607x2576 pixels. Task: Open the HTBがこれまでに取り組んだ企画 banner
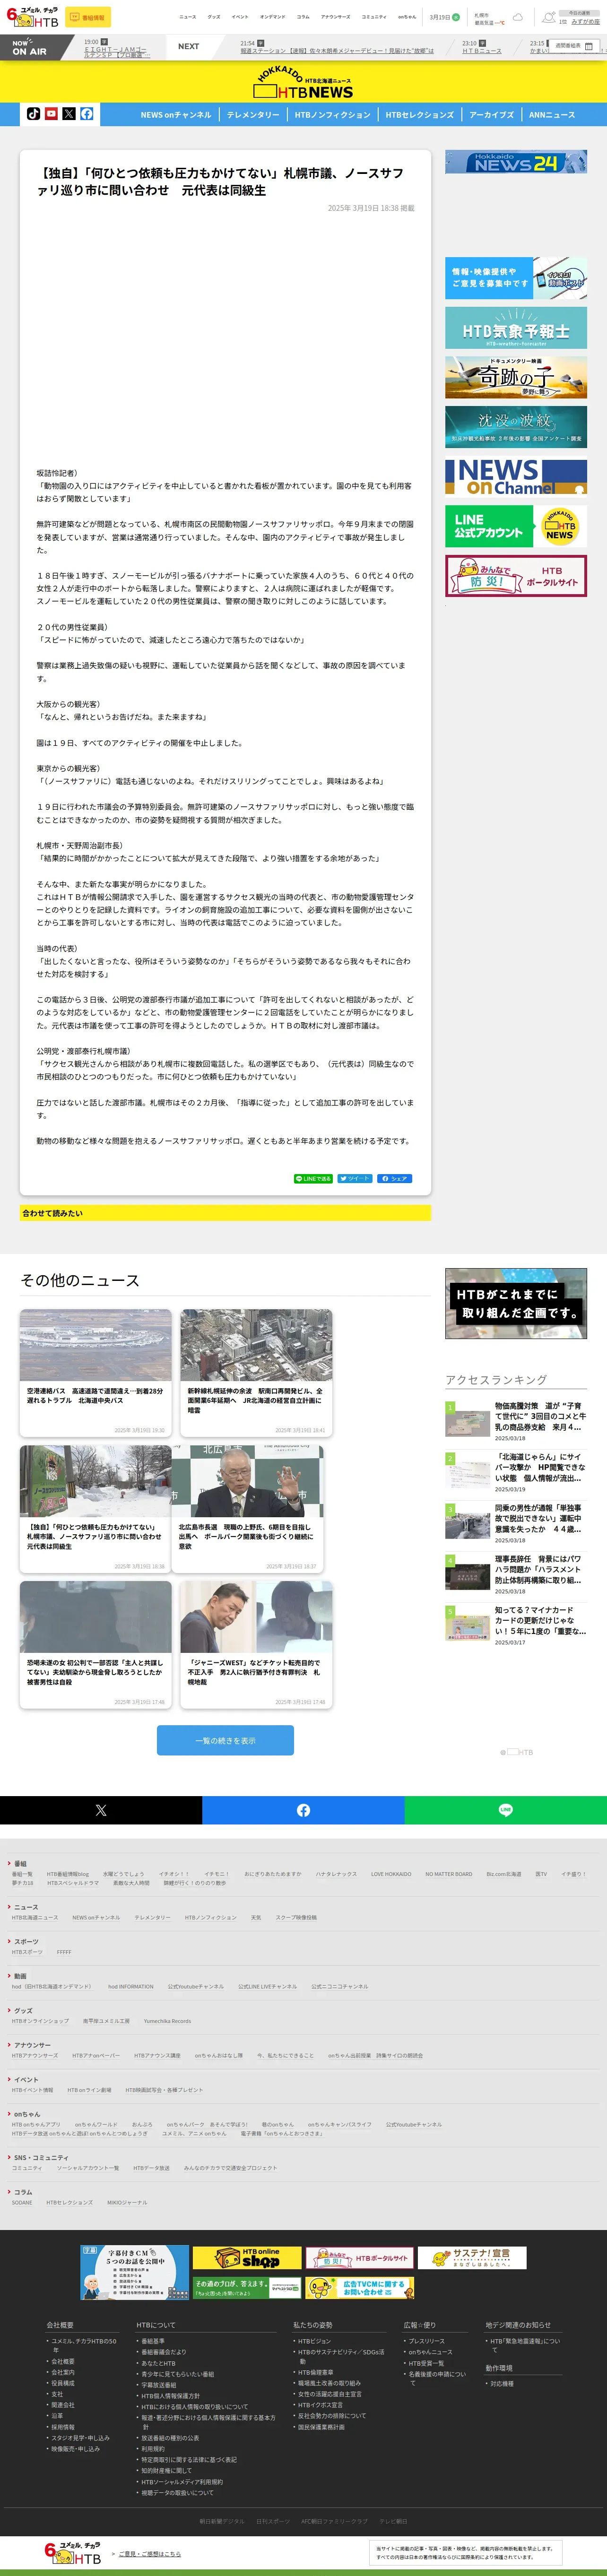coord(516,1303)
